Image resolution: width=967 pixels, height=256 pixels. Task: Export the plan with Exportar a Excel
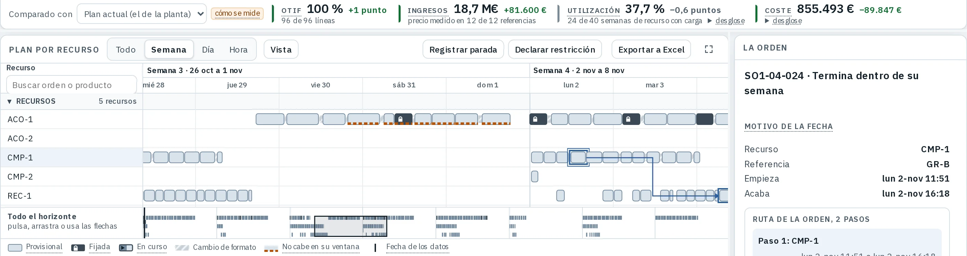(x=651, y=49)
